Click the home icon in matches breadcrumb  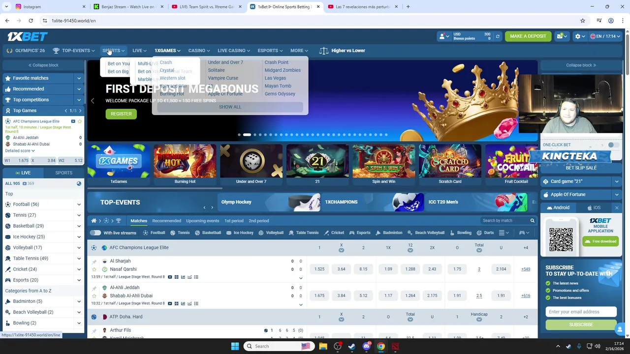[94, 221]
